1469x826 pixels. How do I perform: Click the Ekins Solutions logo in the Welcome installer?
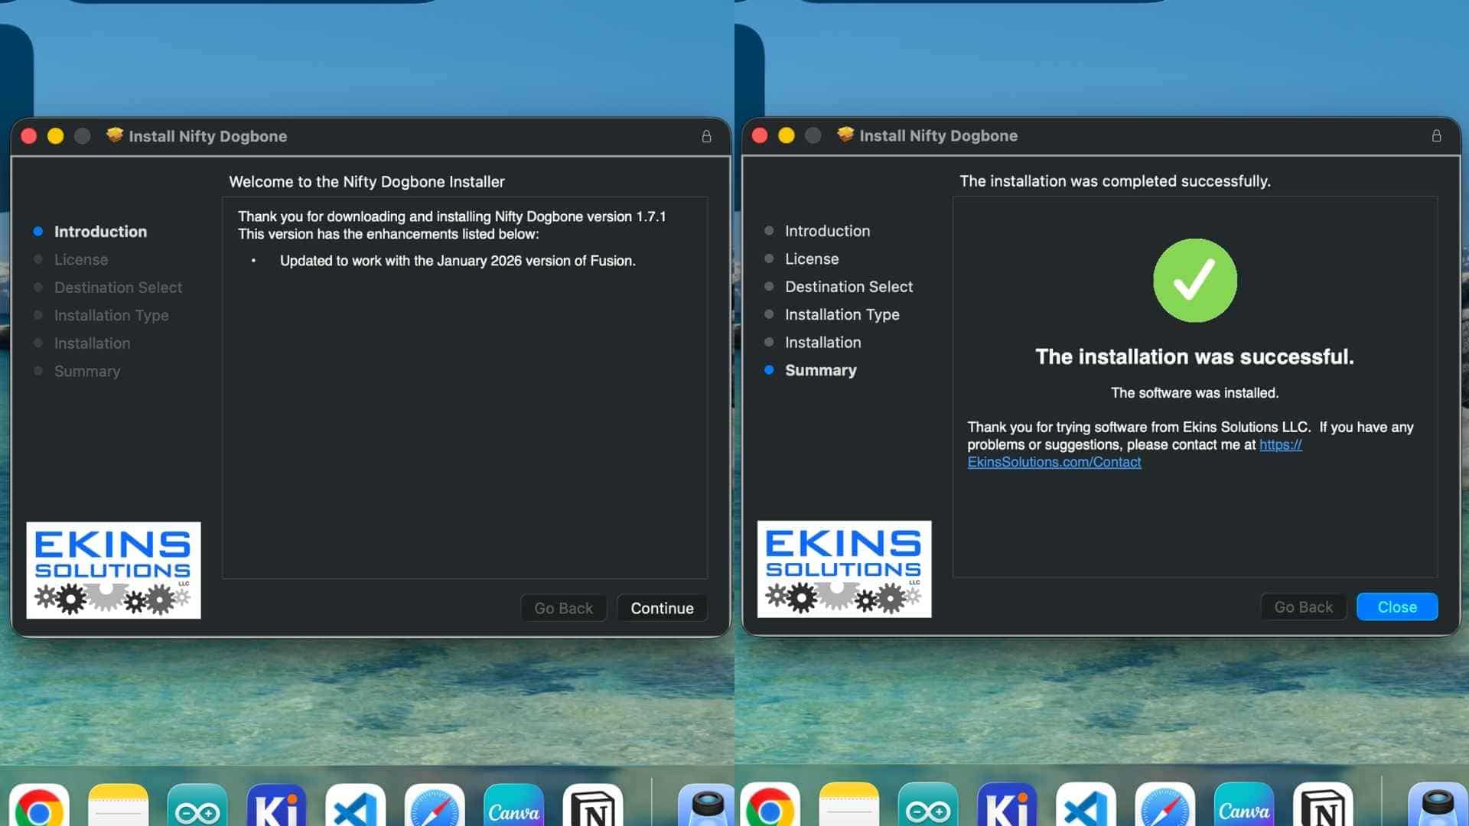pyautogui.click(x=113, y=570)
